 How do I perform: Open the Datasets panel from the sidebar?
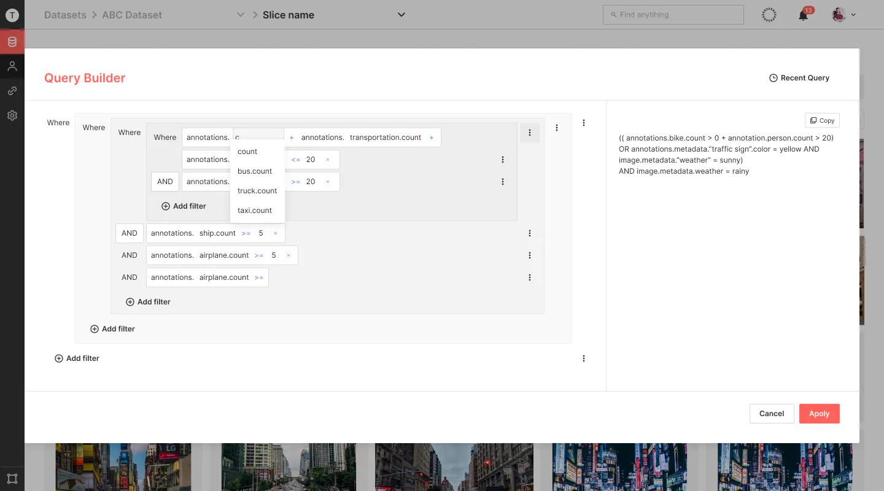click(x=12, y=42)
